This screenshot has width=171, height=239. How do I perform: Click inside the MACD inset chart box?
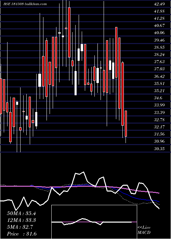tap(94, 222)
